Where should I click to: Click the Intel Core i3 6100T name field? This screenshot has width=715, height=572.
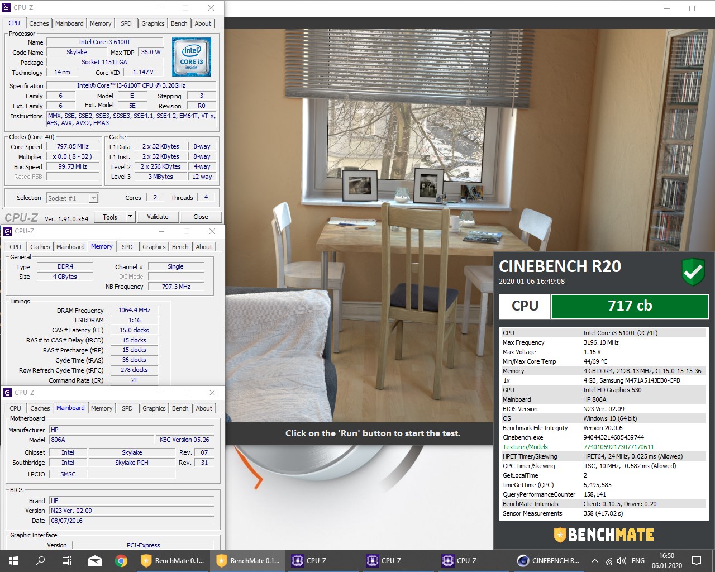coord(104,42)
